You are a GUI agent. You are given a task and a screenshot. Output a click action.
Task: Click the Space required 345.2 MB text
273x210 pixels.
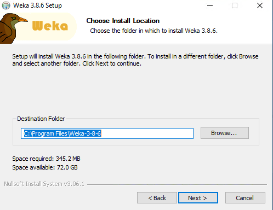coord(46,159)
